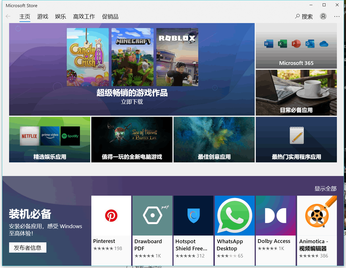The width and height of the screenshot is (346, 268).
Task: Open the Roblox game cover
Action: click(x=177, y=57)
